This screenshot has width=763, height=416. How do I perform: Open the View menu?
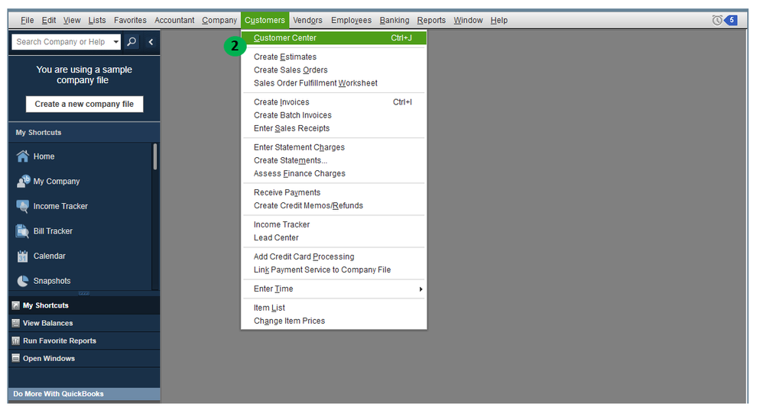[72, 20]
